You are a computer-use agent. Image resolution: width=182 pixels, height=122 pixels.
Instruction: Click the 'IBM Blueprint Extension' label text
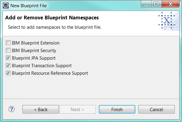[35, 43]
